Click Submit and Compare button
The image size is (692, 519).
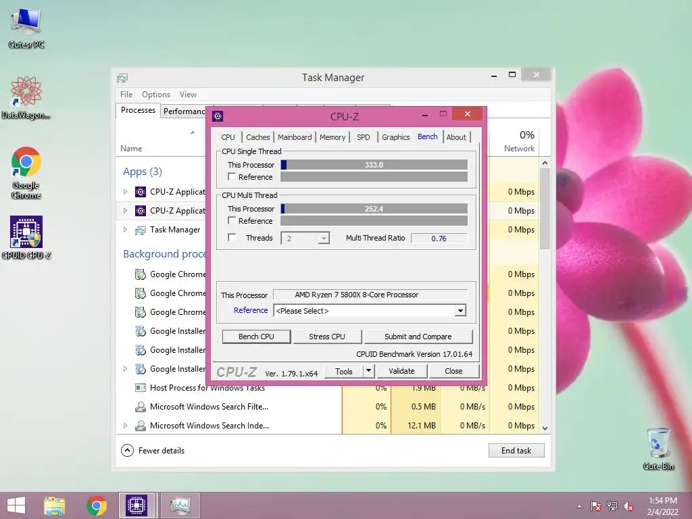[418, 337]
